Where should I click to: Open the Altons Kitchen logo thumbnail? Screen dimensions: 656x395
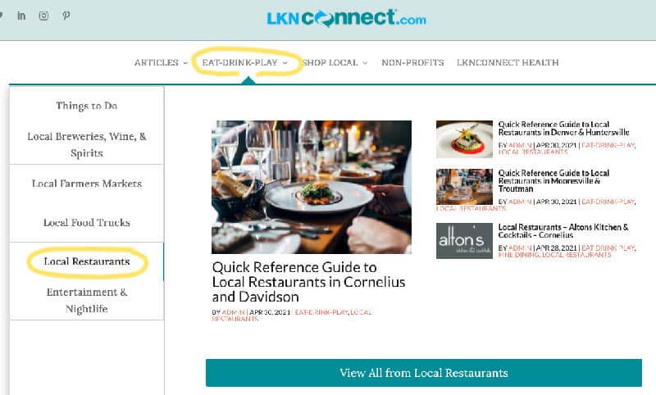tap(464, 241)
